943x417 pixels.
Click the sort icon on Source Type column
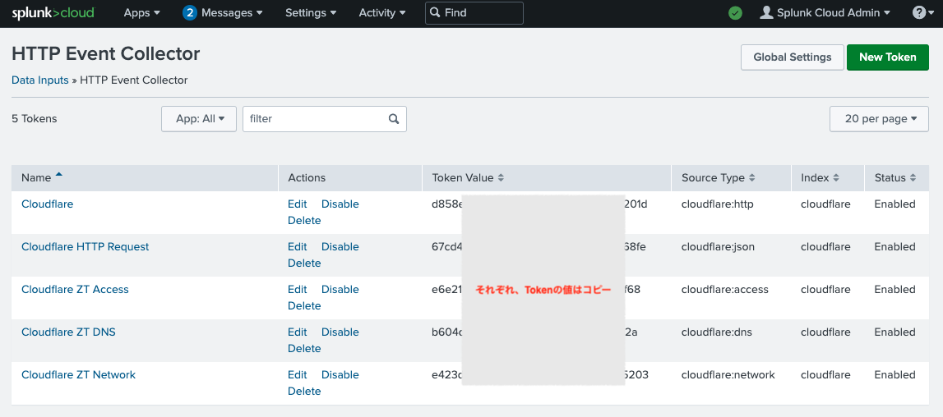[751, 178]
